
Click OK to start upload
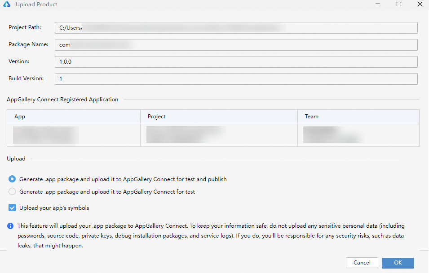tap(398, 263)
